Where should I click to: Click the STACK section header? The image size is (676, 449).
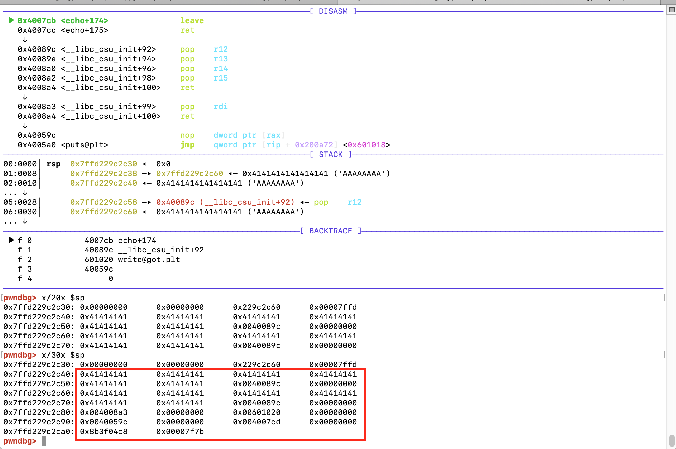[330, 155]
